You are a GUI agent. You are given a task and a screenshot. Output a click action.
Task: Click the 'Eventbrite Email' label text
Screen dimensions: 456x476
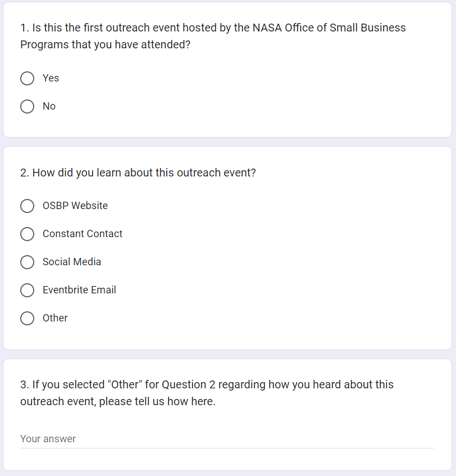[79, 290]
